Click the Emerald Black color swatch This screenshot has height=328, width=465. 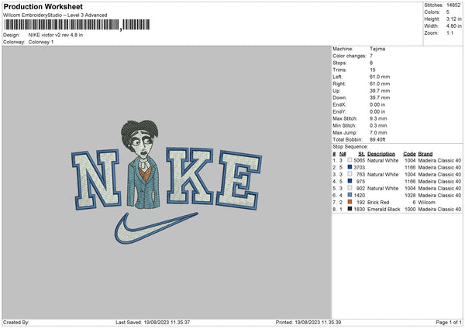coord(350,209)
